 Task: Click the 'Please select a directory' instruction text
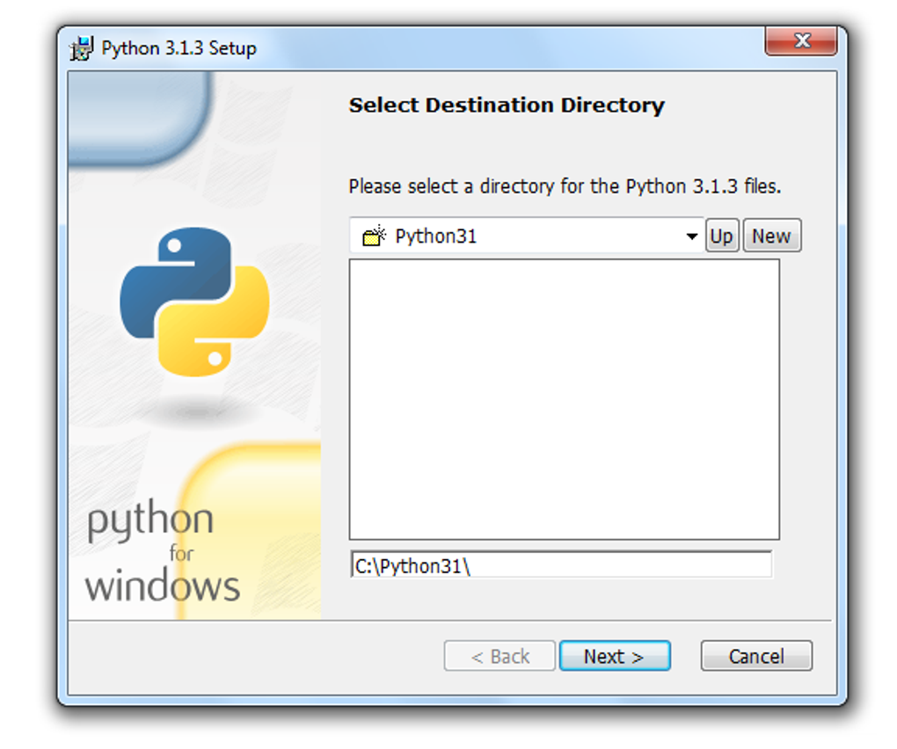tap(565, 186)
